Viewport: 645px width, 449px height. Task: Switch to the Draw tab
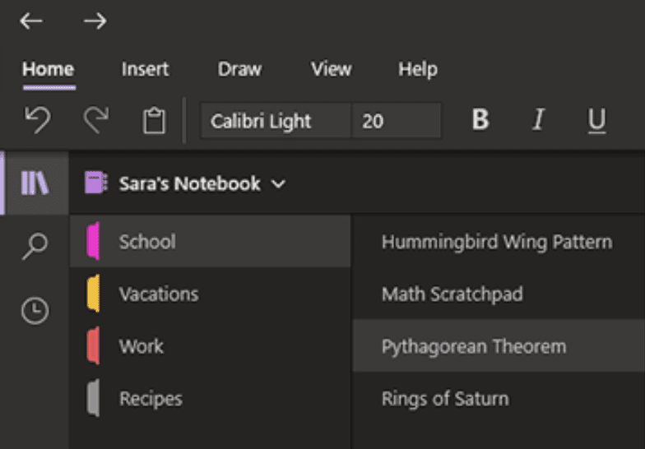click(x=240, y=69)
